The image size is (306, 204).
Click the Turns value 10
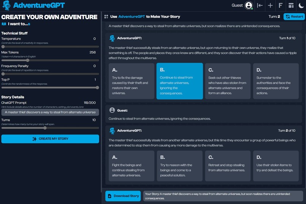pyautogui.click(x=94, y=120)
